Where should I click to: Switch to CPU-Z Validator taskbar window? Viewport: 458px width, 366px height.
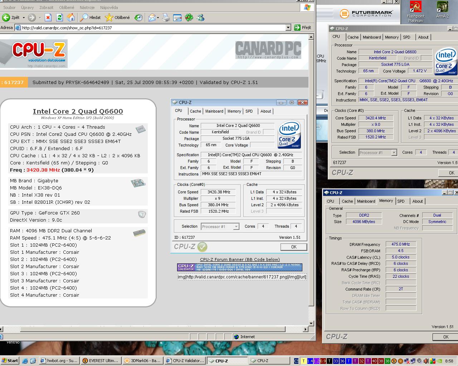coord(185,361)
